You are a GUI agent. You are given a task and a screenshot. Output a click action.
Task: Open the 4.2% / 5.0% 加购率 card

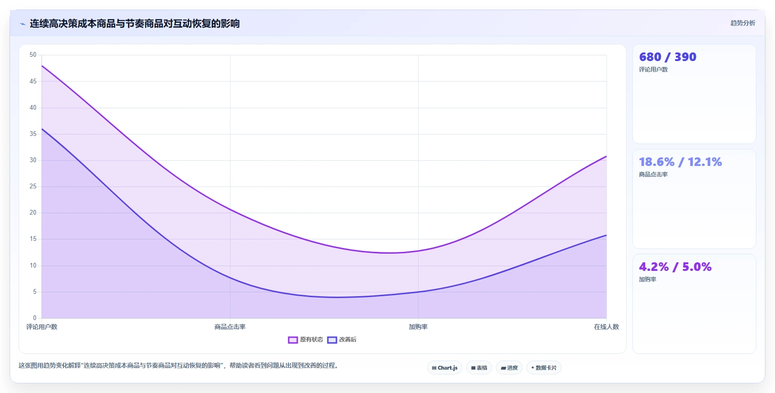pos(694,304)
